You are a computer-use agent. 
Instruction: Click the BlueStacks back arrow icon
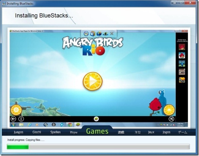[13, 119]
